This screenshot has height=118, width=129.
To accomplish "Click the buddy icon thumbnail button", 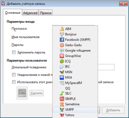I will pos(22,93).
